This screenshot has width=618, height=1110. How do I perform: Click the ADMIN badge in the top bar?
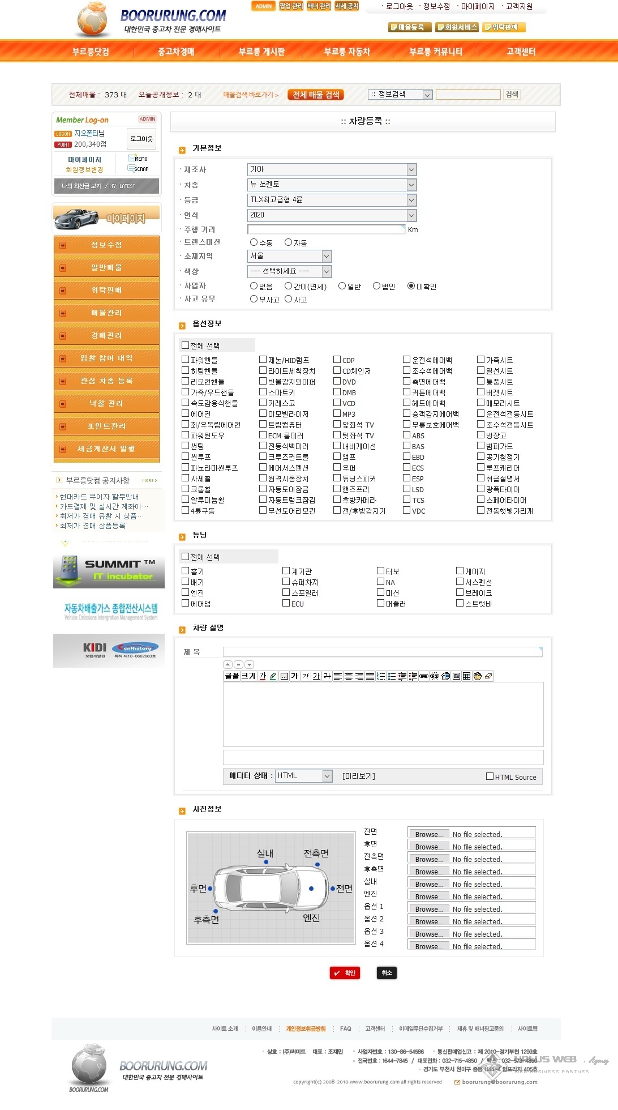[x=263, y=6]
